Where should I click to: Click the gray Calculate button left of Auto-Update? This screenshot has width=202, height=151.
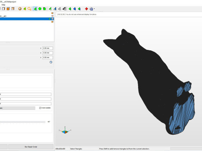point(18,108)
